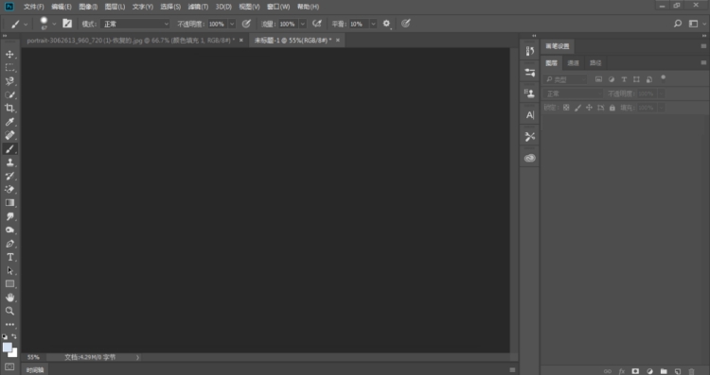Switch to the 通道 tab

pyautogui.click(x=574, y=63)
